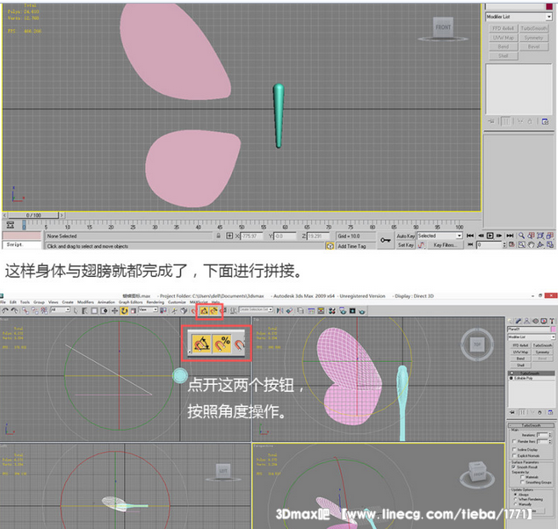Click Iterations spinner arrows
This screenshot has height=529, width=558.
tap(550, 435)
